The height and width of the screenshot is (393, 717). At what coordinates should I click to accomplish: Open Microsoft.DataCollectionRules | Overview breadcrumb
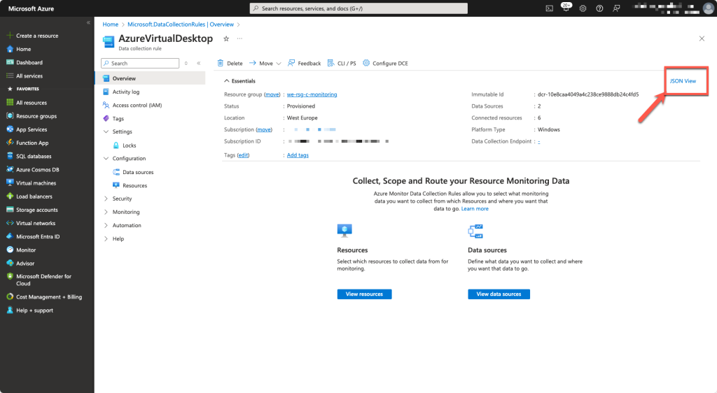[181, 24]
